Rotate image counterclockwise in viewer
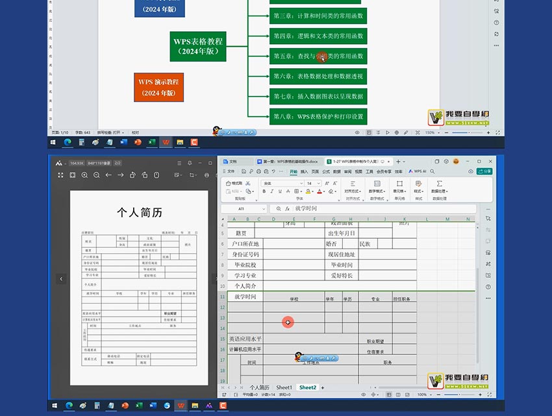Viewport: 552px width, 416px height. (132, 175)
